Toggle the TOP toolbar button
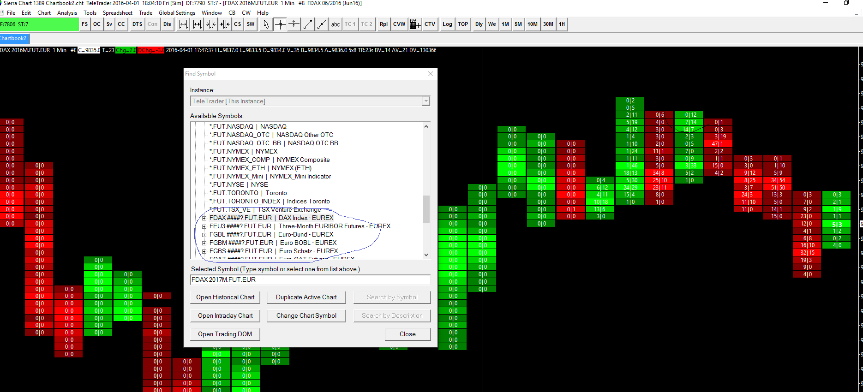This screenshot has width=863, height=392. (463, 24)
